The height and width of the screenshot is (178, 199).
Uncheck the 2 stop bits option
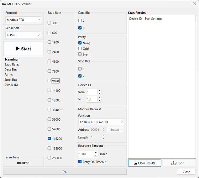(80, 76)
